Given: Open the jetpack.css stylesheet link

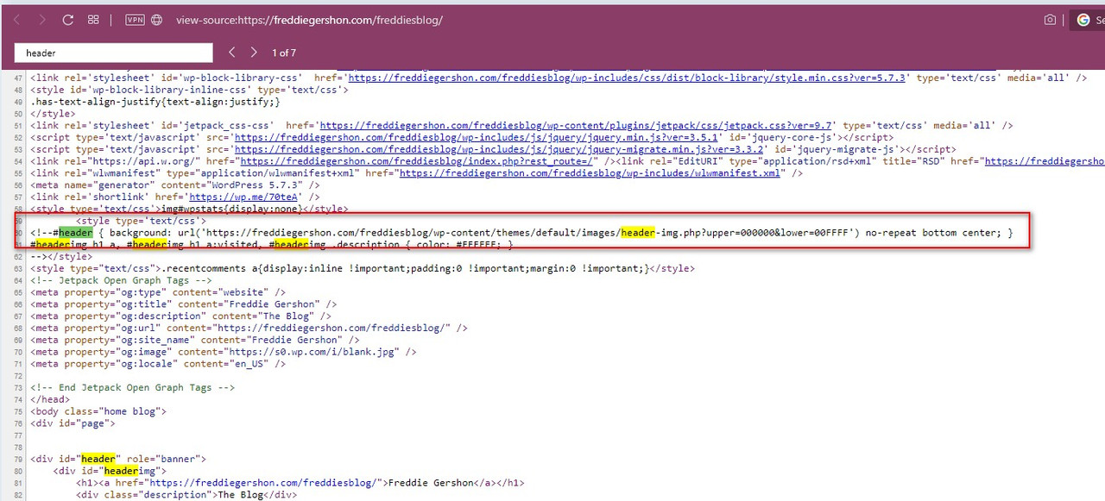Looking at the screenshot, I should click(x=576, y=126).
